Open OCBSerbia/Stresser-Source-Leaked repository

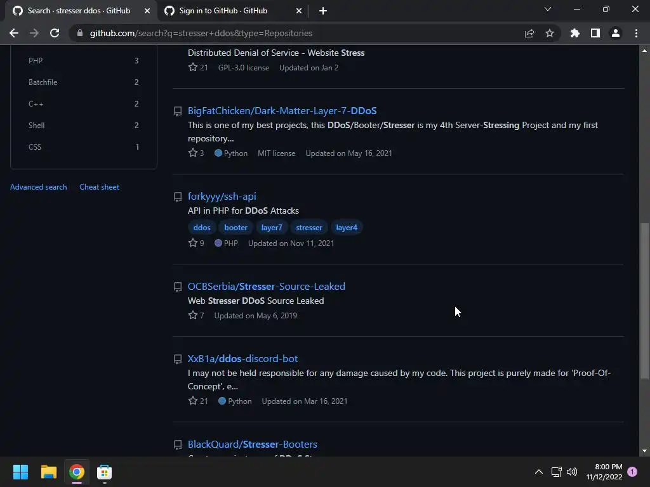[x=266, y=286]
